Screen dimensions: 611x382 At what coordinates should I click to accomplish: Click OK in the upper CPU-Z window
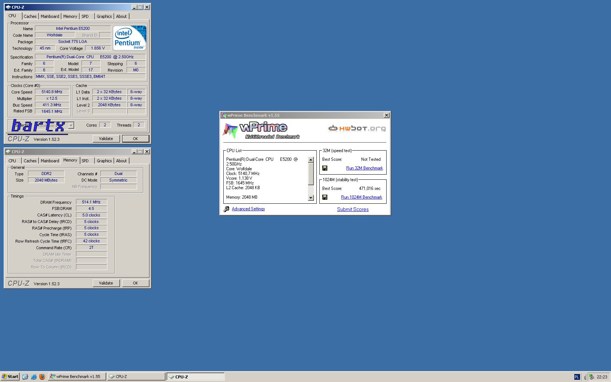pyautogui.click(x=135, y=139)
